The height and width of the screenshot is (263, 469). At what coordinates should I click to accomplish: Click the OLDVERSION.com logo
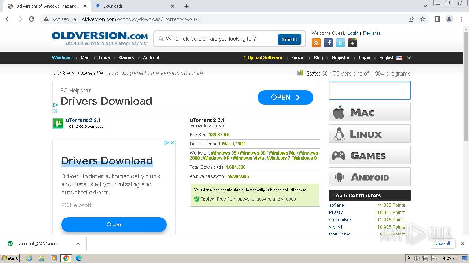100,38
